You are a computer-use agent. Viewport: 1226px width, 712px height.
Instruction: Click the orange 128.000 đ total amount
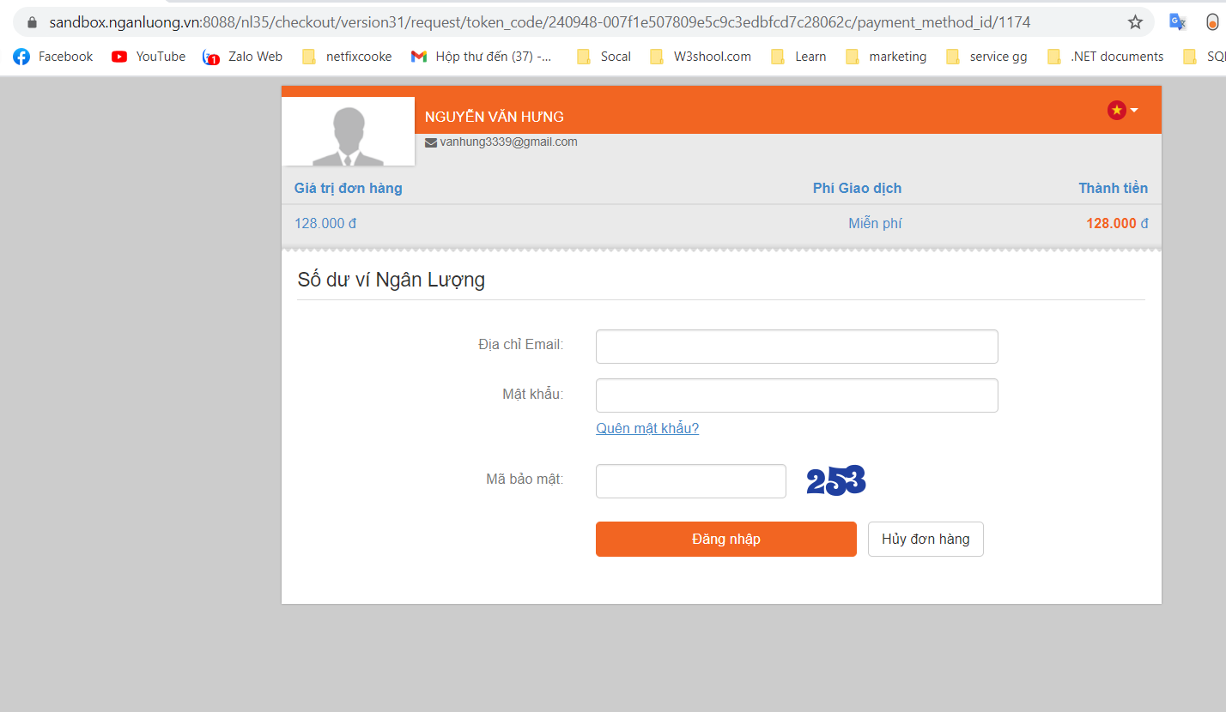click(x=1117, y=224)
